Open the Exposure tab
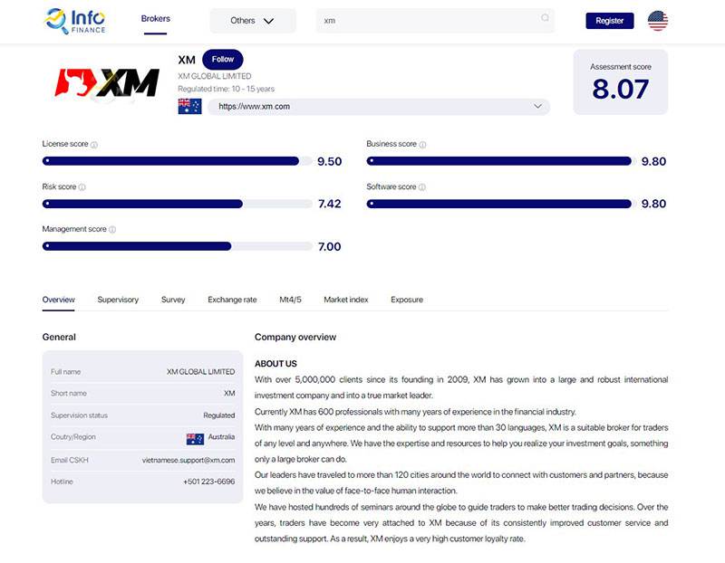 coord(407,300)
